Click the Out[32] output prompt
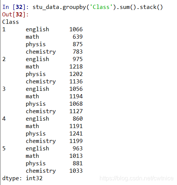The height and width of the screenshot is (185, 177). [x=16, y=15]
